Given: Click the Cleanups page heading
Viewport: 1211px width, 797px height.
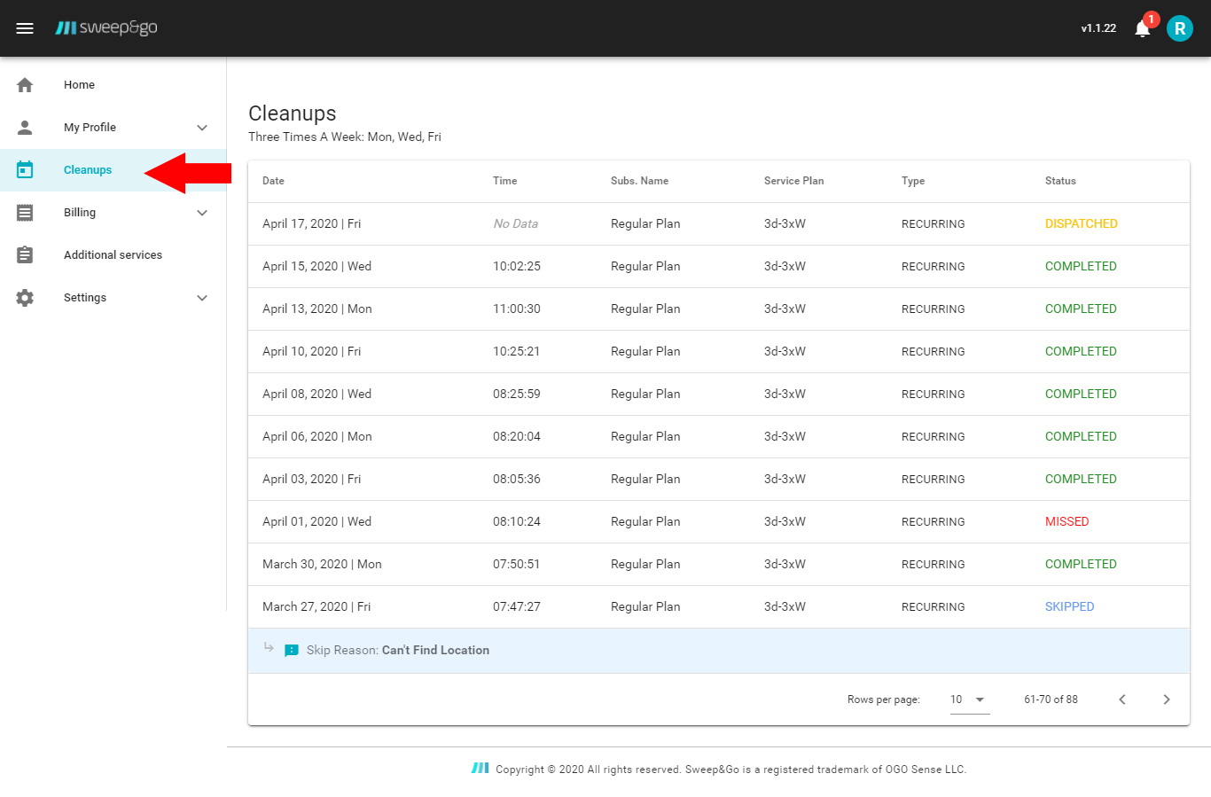Looking at the screenshot, I should (293, 113).
